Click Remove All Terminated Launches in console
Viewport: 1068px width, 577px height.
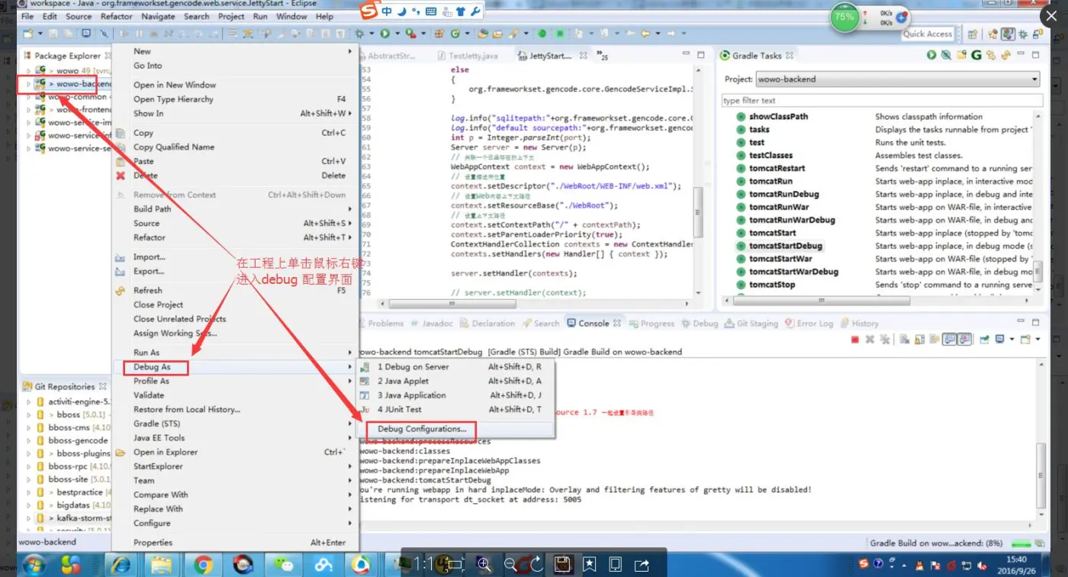pos(885,340)
